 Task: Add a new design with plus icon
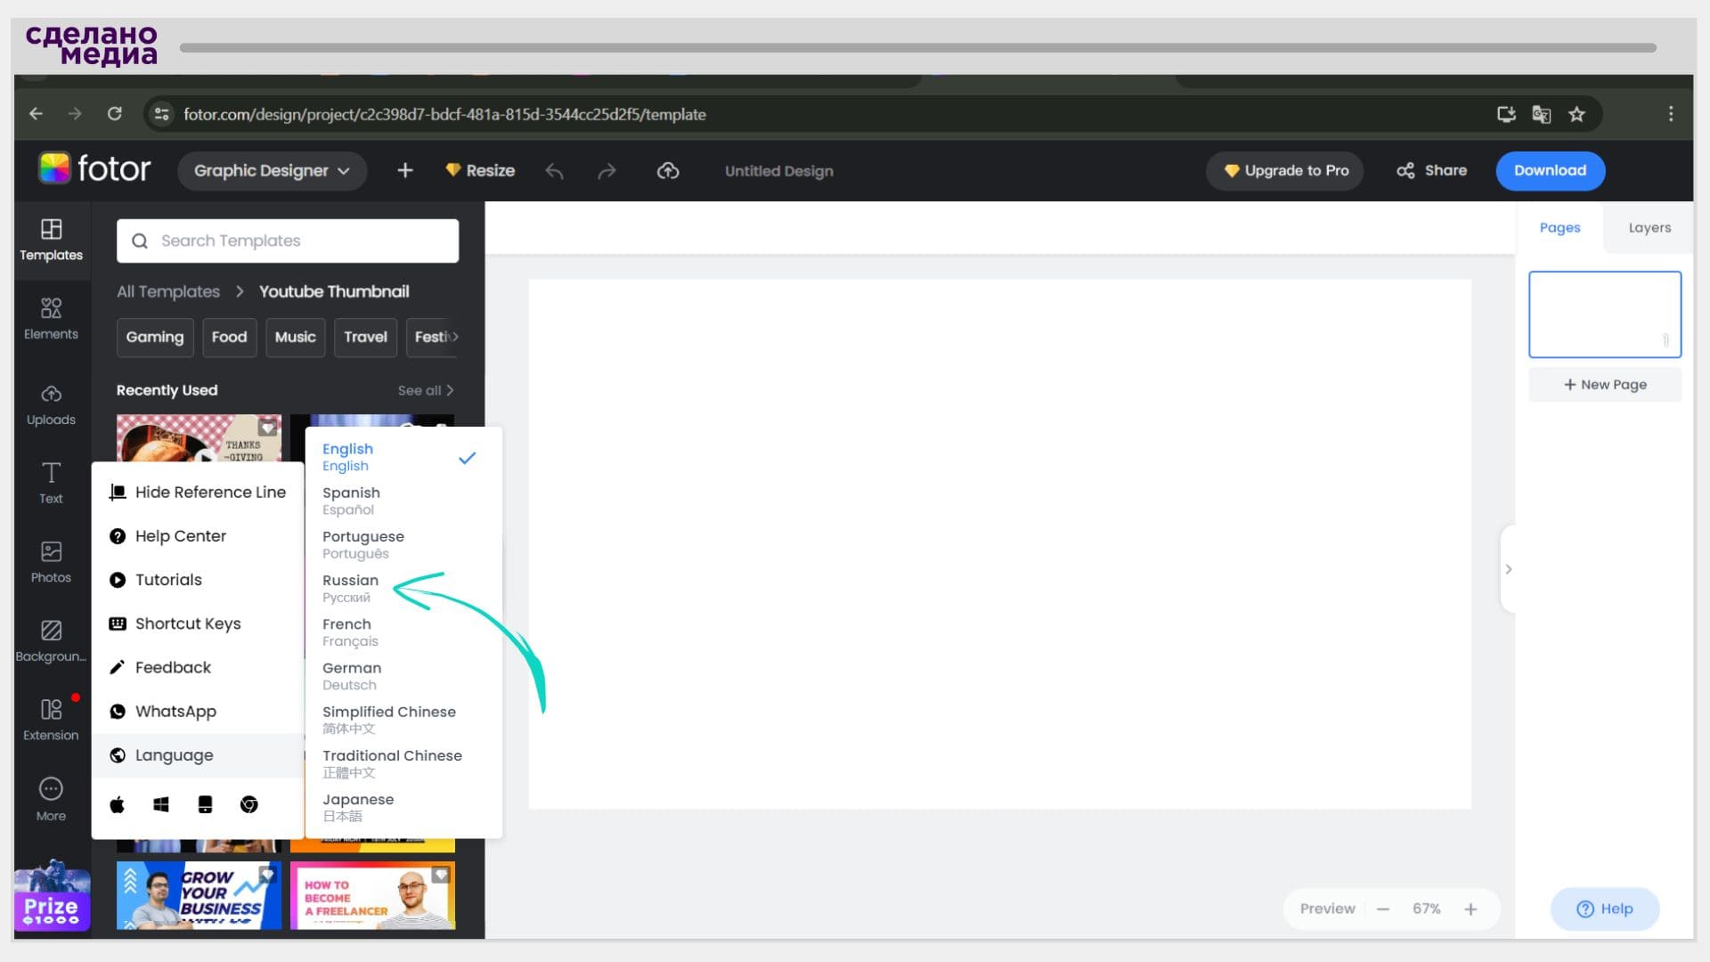point(404,170)
